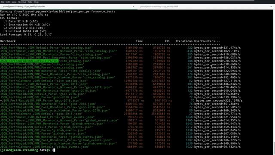Click Boost_JSON_Default_Parse citm_catalog.json benchmark name
The image size is (275, 155).
click(46, 48)
